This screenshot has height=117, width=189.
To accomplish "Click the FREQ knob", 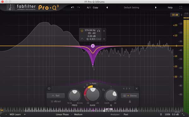I will click(x=74, y=96).
